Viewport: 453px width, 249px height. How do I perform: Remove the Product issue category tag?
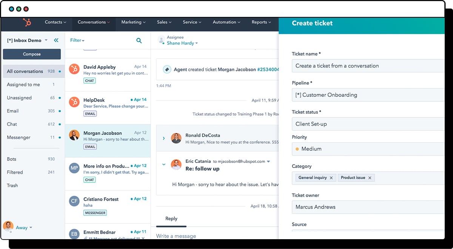(x=370, y=178)
